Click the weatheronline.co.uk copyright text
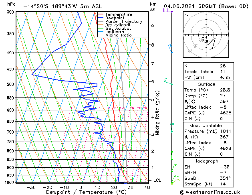This screenshot has height=195, width=252. click(210, 192)
